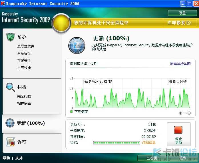Open the 许可 section

tap(22, 142)
